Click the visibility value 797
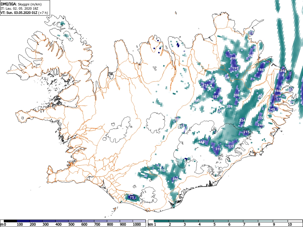The width and height of the screenshot is (303, 227). pos(197,101)
